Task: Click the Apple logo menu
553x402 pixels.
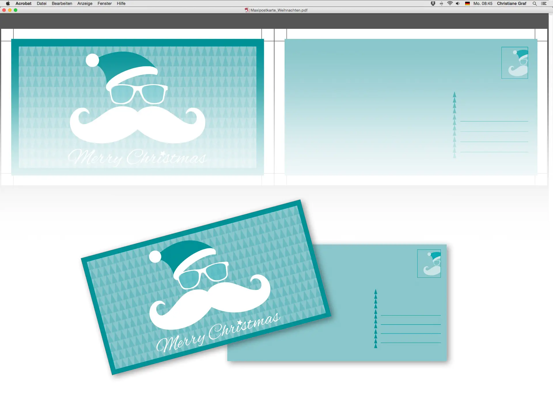Action: point(8,3)
